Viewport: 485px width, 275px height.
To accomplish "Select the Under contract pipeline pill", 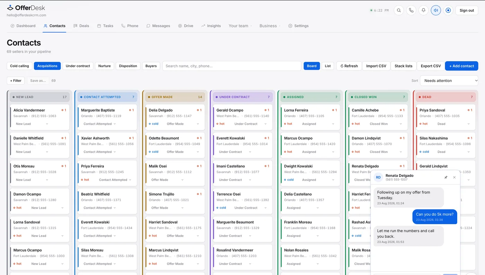I will coord(78,66).
